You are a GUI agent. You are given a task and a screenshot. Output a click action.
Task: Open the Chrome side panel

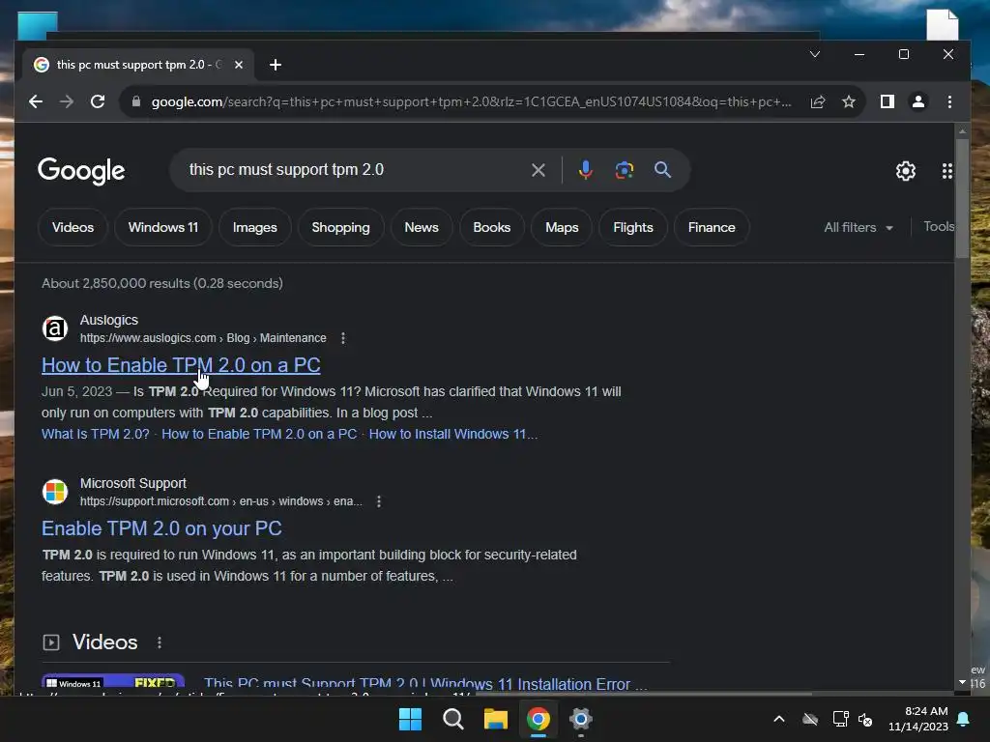click(888, 101)
